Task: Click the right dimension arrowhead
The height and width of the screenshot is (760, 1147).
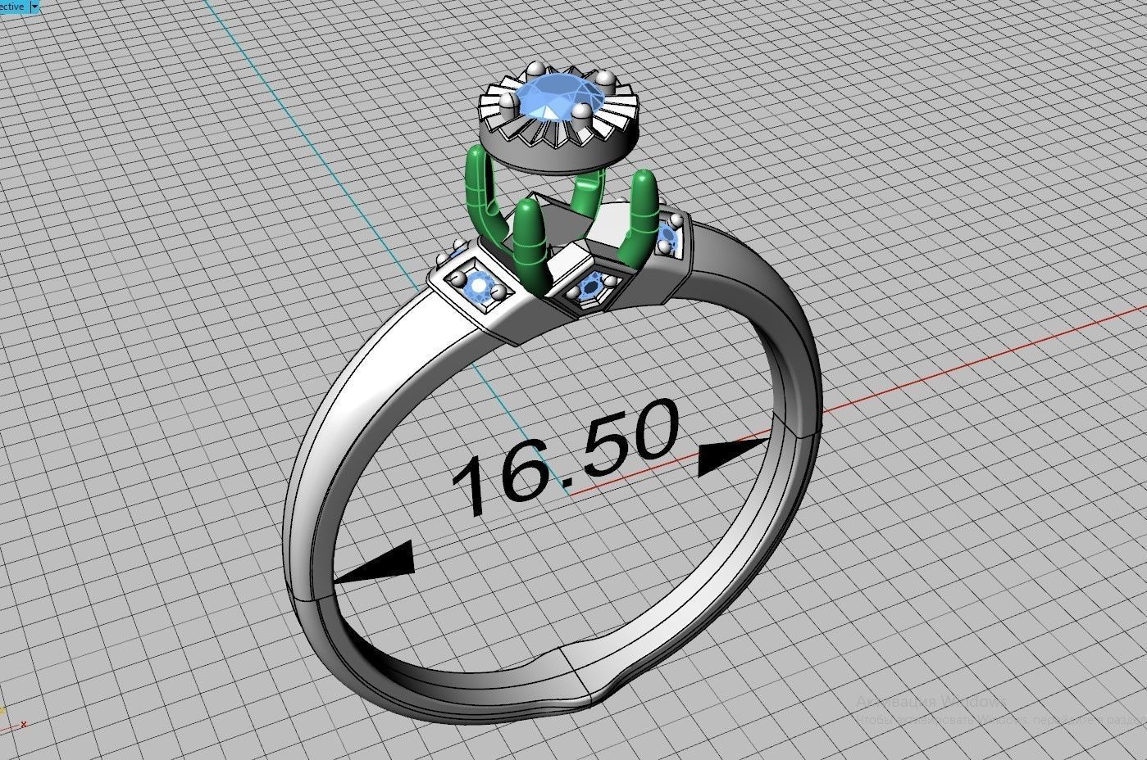Action: click(733, 455)
